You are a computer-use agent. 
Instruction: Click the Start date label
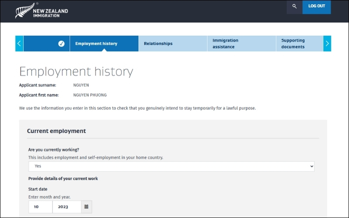pos(38,189)
